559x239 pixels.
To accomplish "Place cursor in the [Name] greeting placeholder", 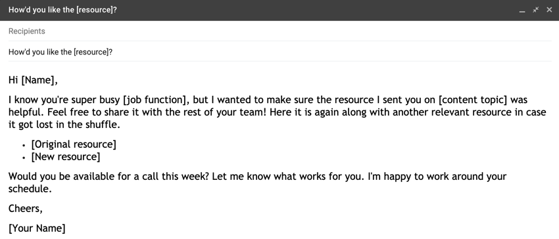I will [x=39, y=81].
